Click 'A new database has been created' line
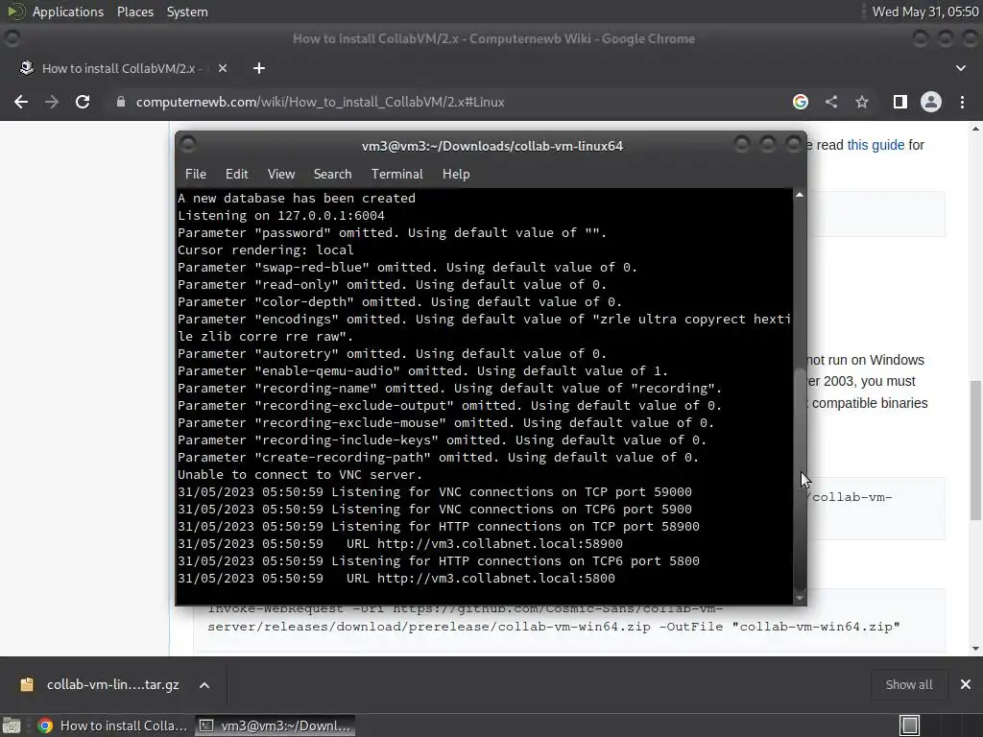 tap(297, 198)
